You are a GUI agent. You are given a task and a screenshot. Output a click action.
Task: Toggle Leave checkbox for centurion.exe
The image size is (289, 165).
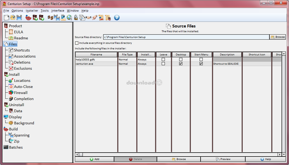[163, 64]
